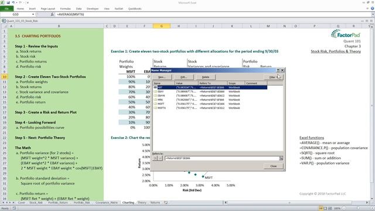Switch to the QuickBooks ribbon tab
This screenshot has height=211, width=375.
[x=135, y=9]
